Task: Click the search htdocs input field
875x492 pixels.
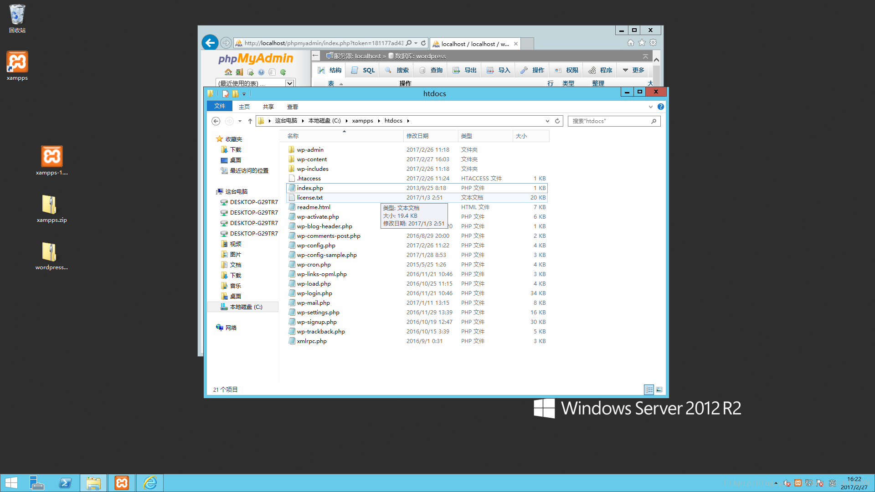Action: 609,121
